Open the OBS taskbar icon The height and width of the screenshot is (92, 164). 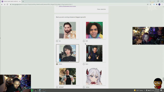[x=44, y=90]
